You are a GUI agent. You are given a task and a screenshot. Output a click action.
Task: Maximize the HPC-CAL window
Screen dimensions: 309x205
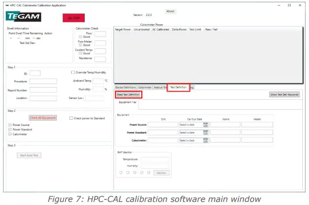[x=289, y=5]
